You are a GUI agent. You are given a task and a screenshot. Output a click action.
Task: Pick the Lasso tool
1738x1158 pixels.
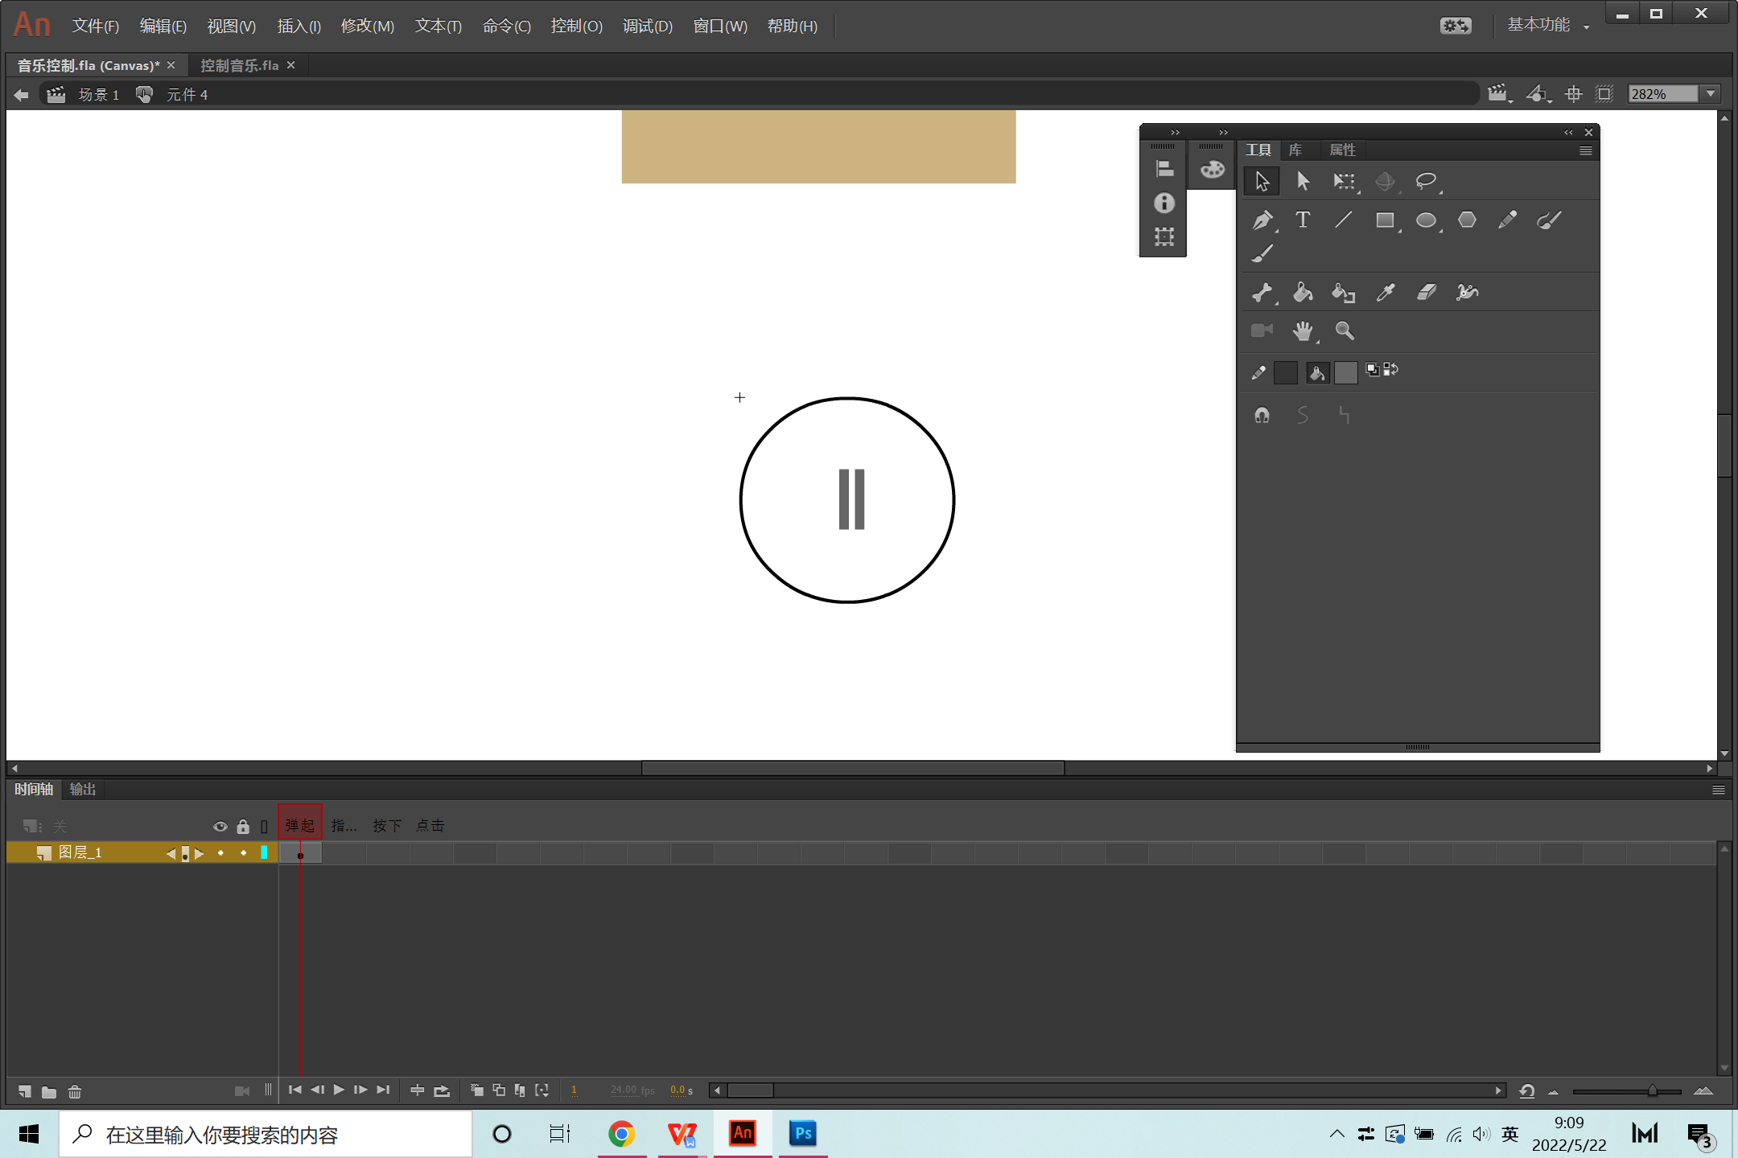[1426, 181]
